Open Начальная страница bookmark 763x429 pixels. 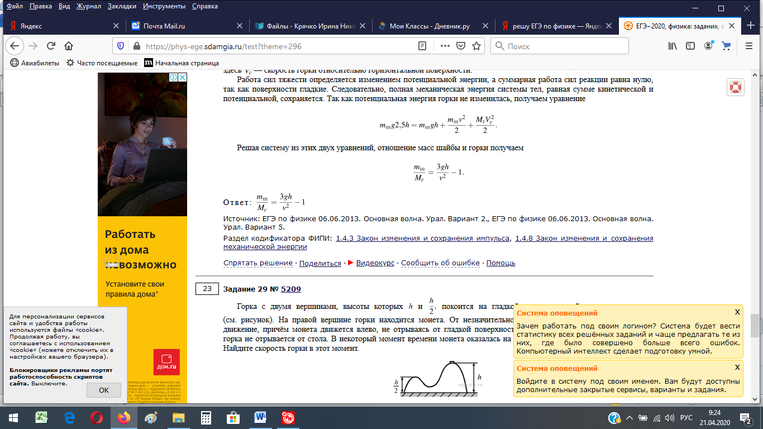182,63
